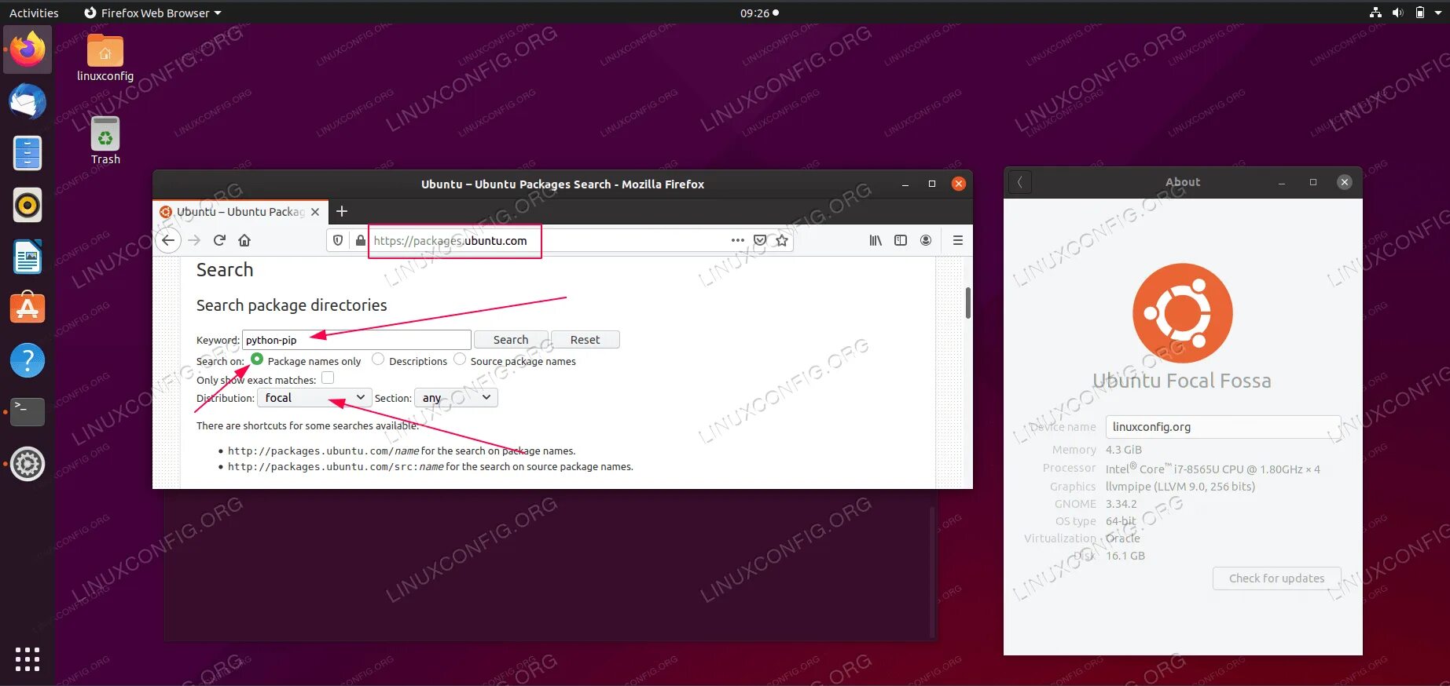Click Memory value "4.3 GiB"
The height and width of the screenshot is (686, 1450).
pyautogui.click(x=1124, y=450)
